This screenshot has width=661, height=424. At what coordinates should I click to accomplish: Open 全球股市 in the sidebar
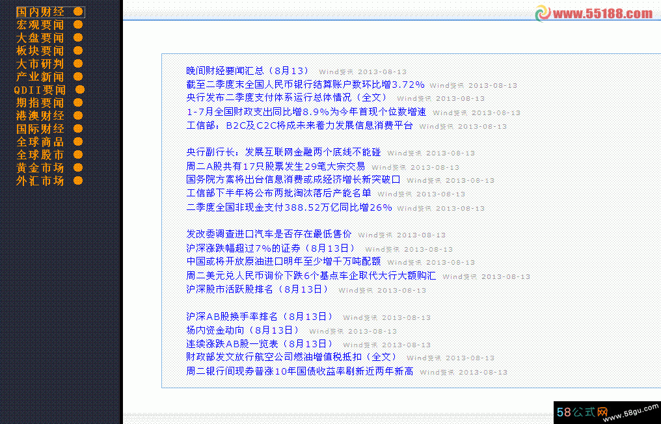[40, 155]
